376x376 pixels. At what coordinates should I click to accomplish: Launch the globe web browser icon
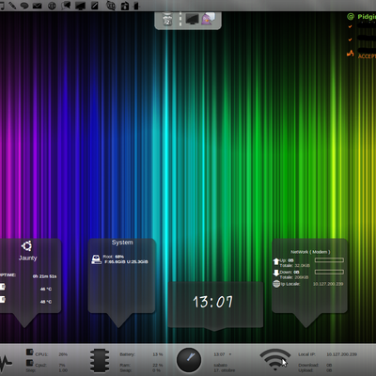tap(52, 6)
